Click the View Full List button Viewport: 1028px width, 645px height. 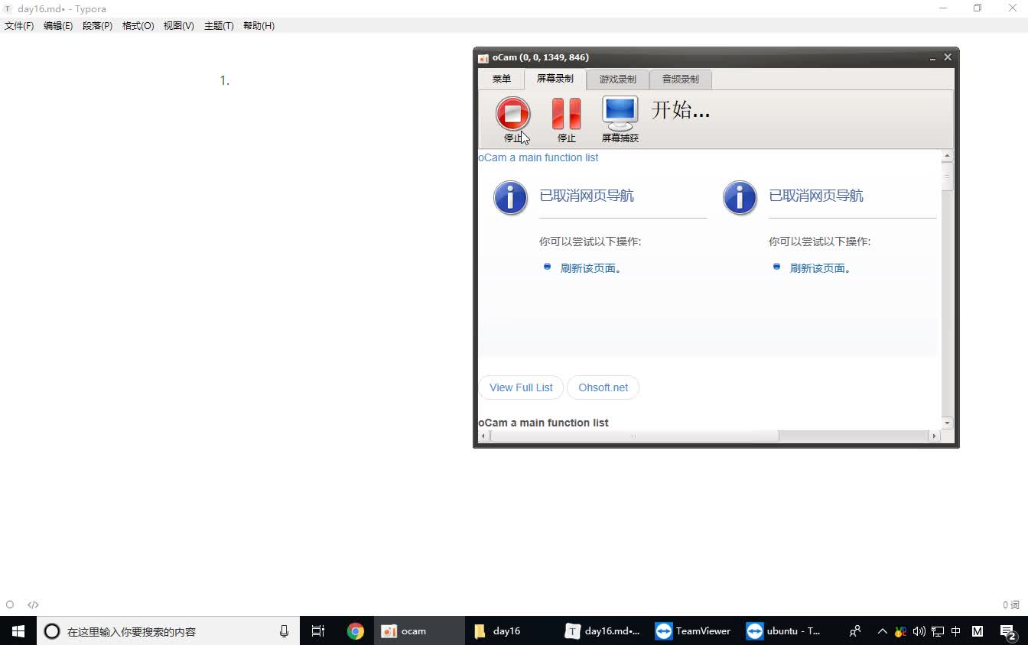coord(521,387)
